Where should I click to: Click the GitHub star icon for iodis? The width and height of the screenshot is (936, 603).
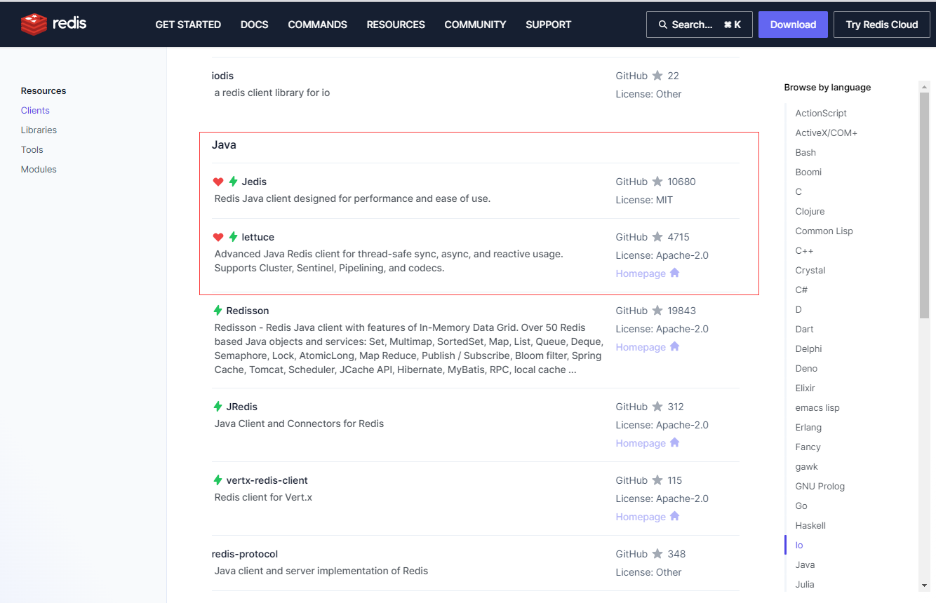[x=657, y=76]
